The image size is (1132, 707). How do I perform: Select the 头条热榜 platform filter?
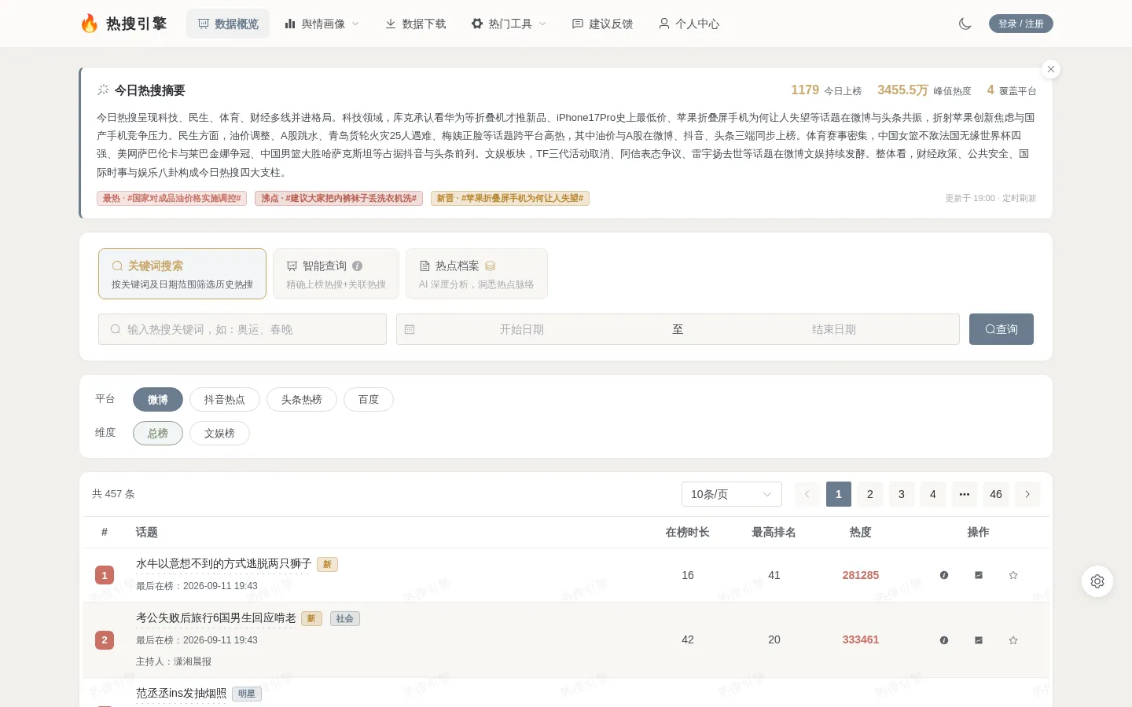[302, 400]
